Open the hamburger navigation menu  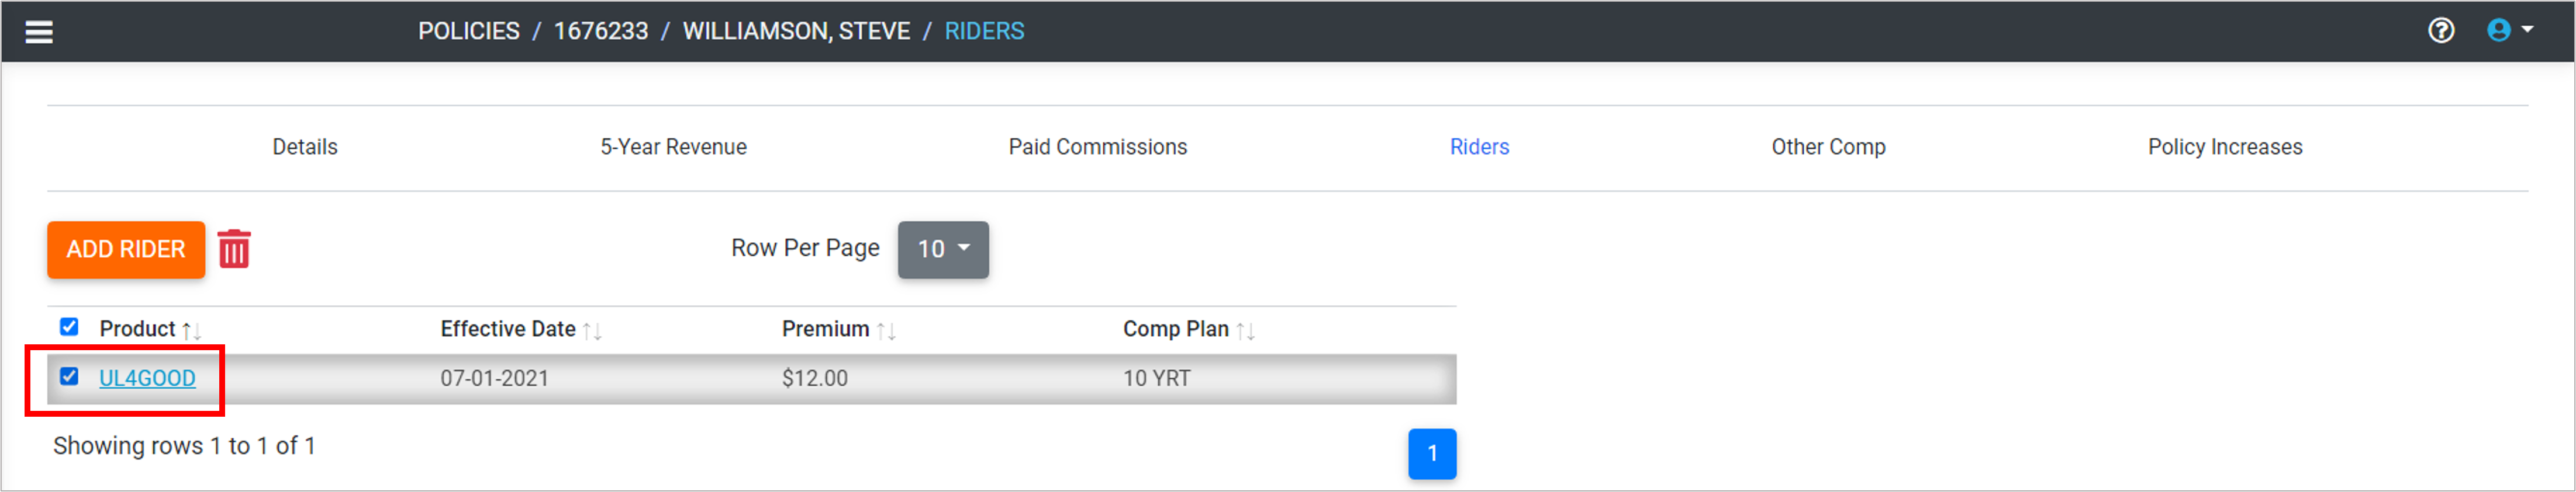pyautogui.click(x=39, y=32)
